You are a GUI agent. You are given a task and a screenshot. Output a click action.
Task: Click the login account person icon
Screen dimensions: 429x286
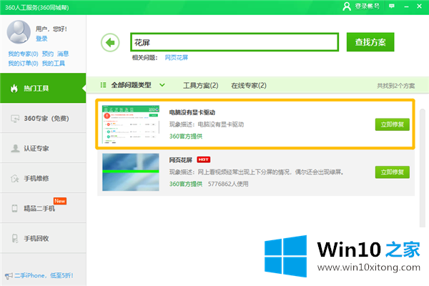tap(347, 6)
